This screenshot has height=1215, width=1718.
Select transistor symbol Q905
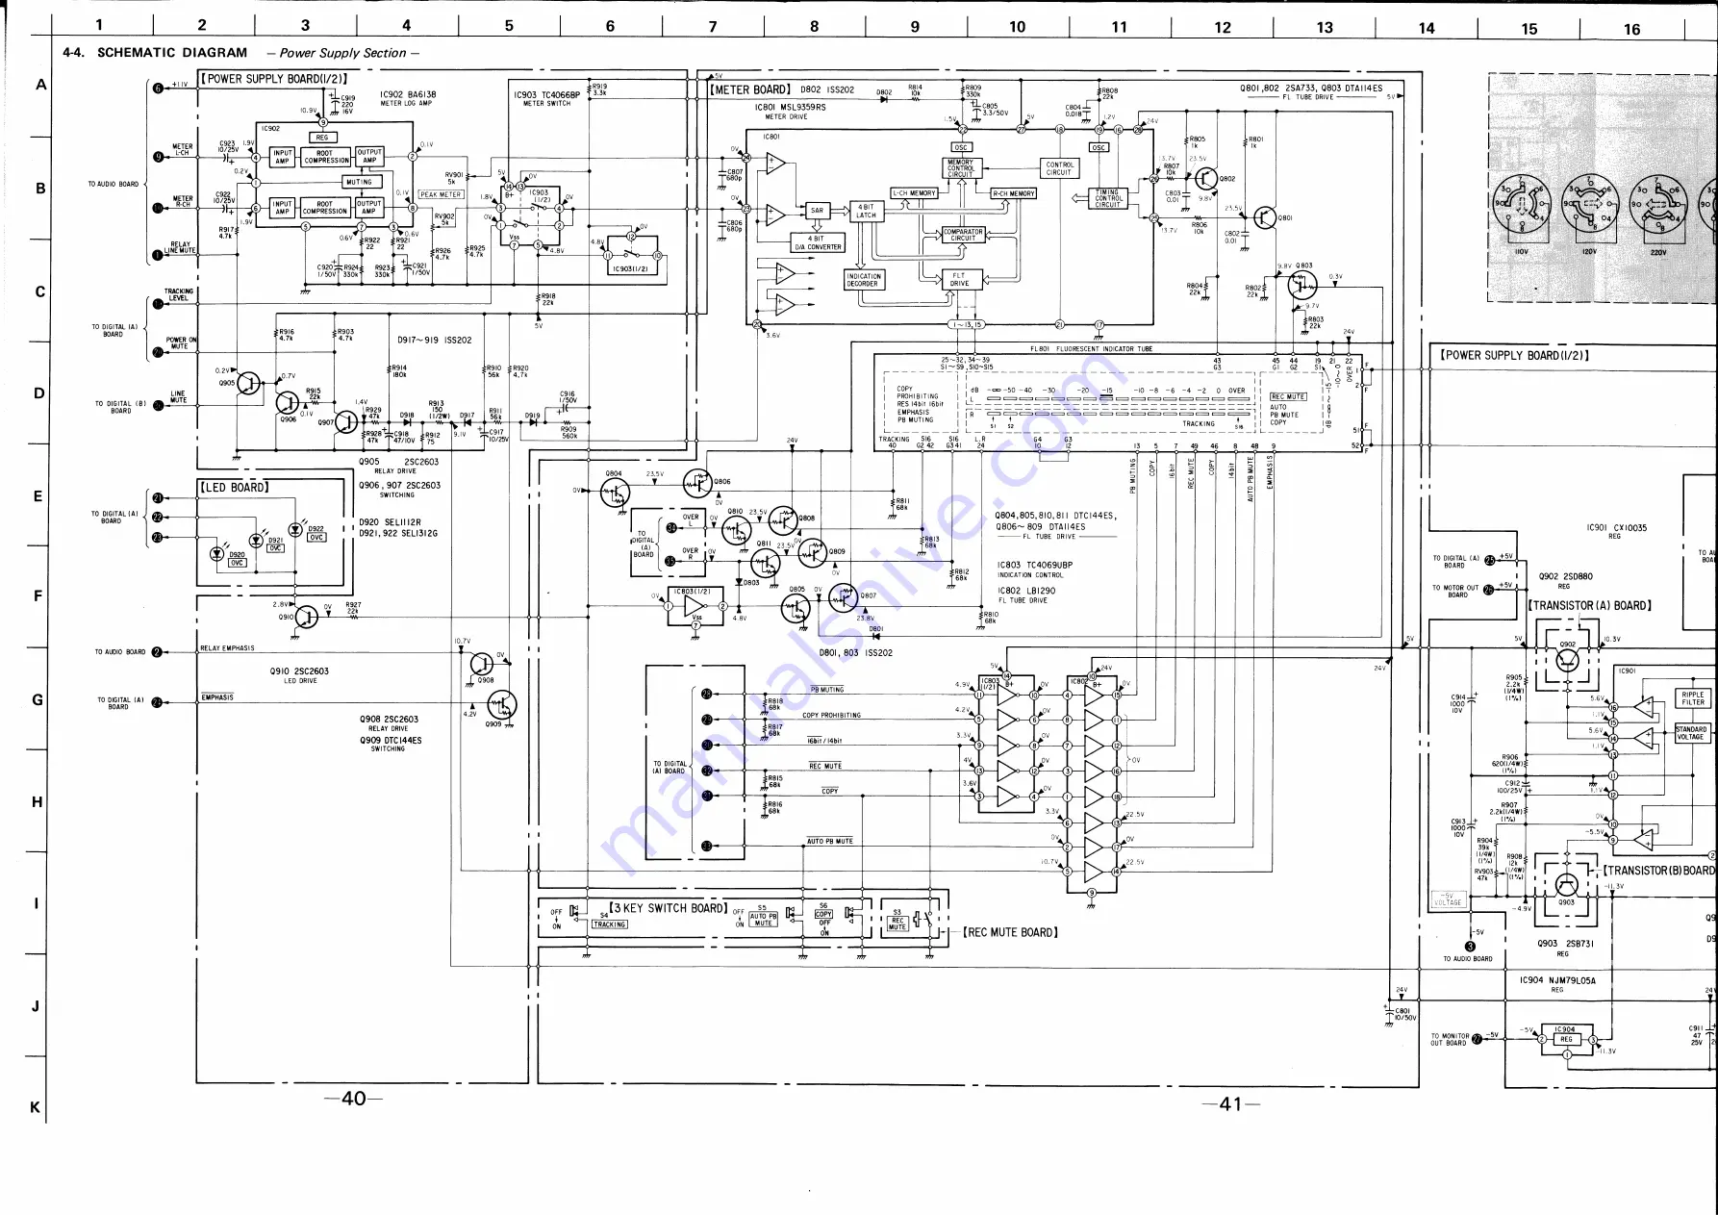248,383
